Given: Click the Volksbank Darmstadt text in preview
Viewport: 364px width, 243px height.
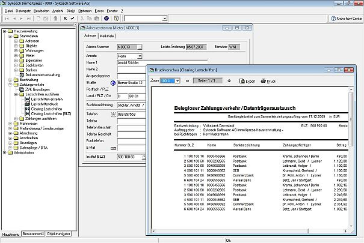Looking at the screenshot, I should 218,125.
